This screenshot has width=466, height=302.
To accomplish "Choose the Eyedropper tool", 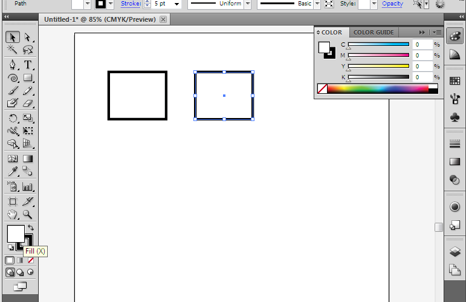I will pos(13,171).
